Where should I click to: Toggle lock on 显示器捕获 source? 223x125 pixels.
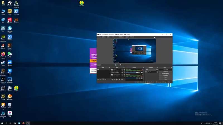pos(124,72)
